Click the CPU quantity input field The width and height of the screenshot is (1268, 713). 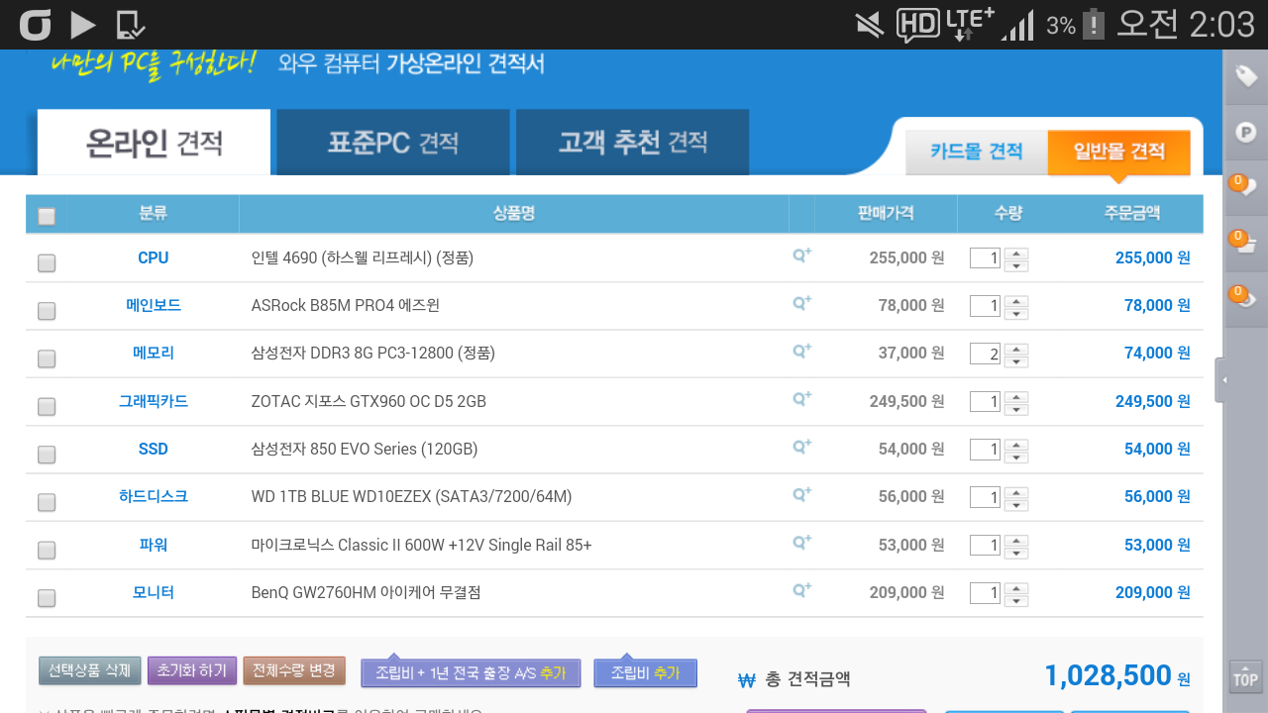[x=985, y=258]
